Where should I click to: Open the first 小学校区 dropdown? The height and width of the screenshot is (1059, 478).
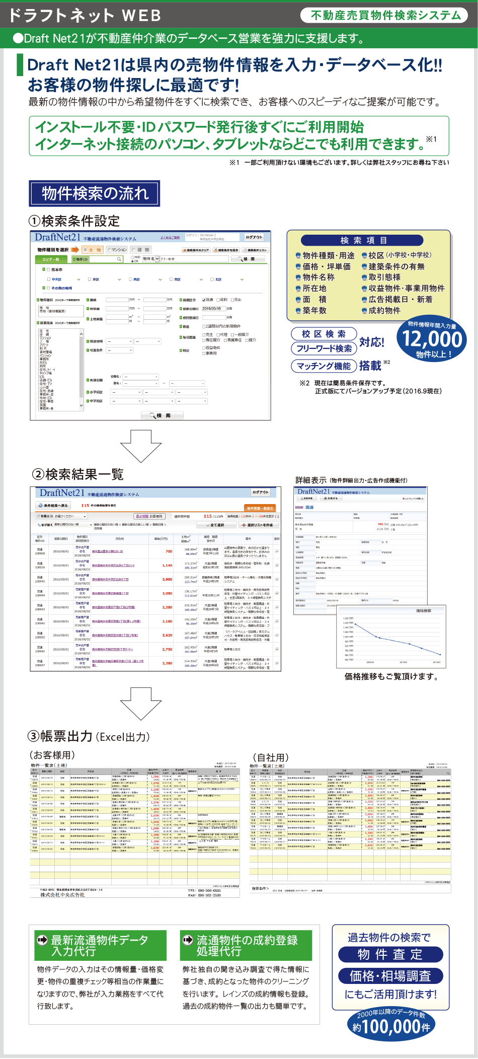[x=126, y=392]
